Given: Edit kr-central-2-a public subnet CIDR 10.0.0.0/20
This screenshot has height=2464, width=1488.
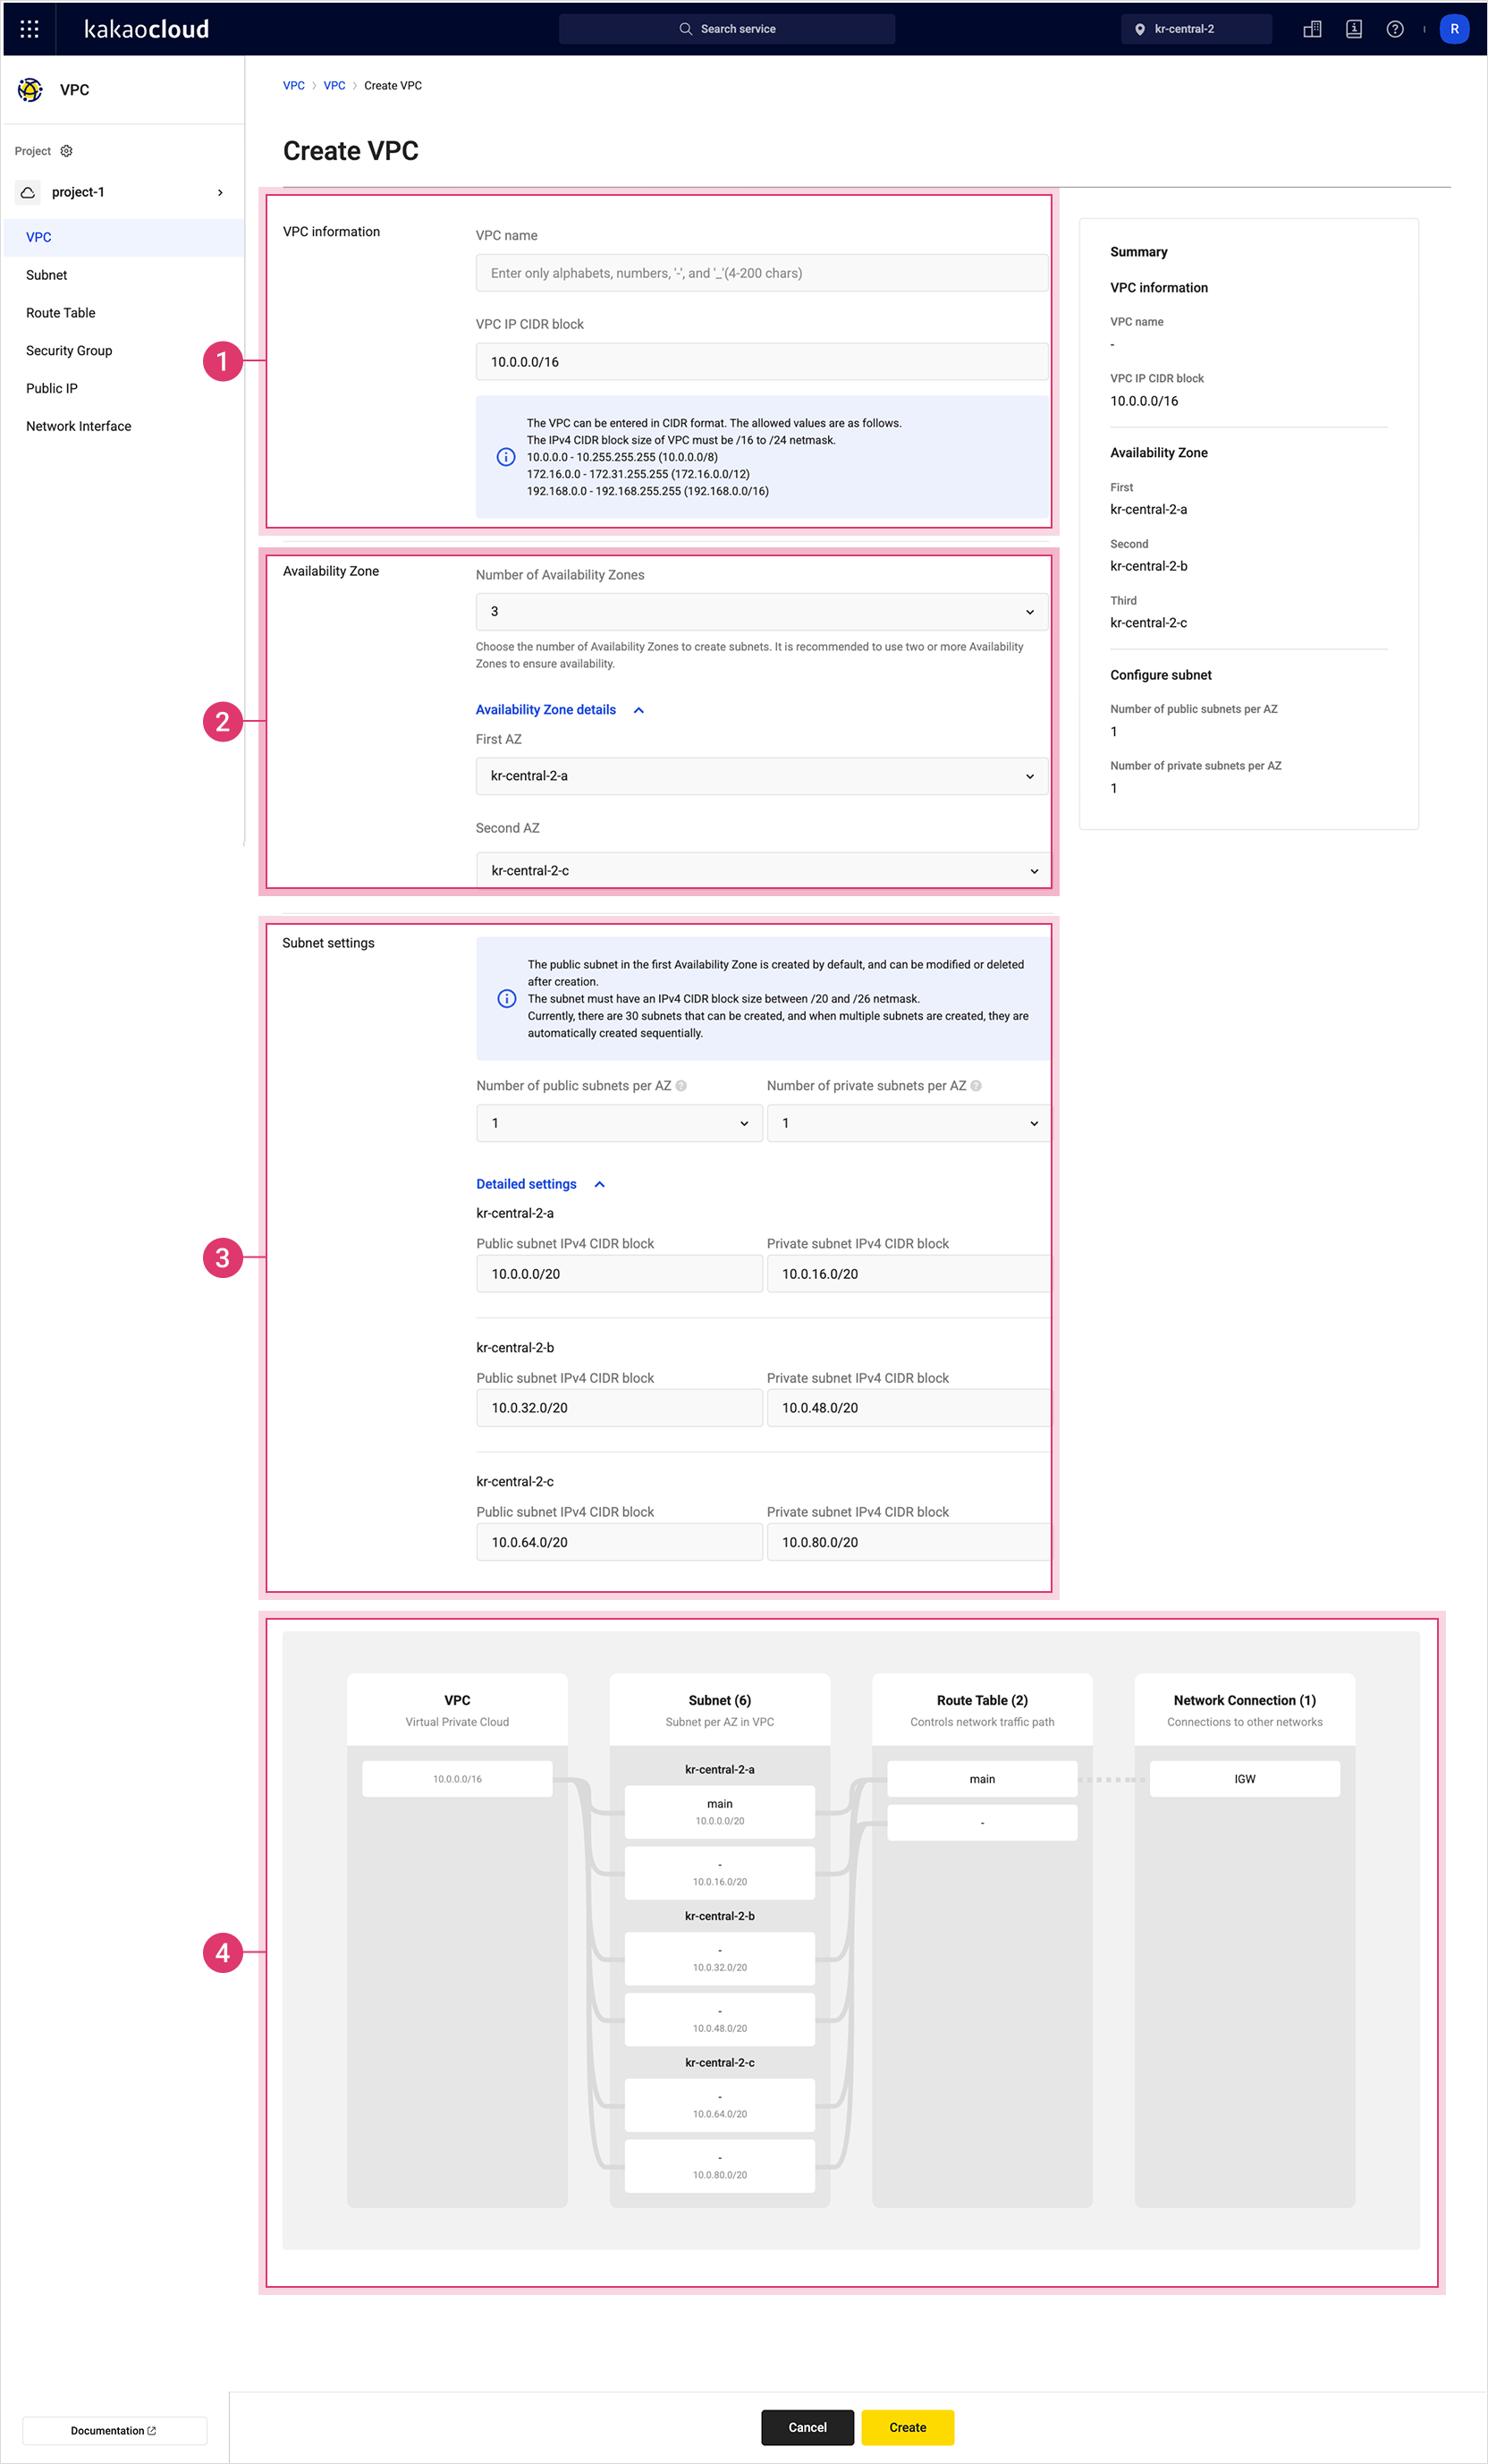Looking at the screenshot, I should tap(620, 1274).
